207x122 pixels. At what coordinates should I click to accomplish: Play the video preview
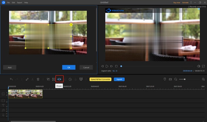tap(107, 66)
